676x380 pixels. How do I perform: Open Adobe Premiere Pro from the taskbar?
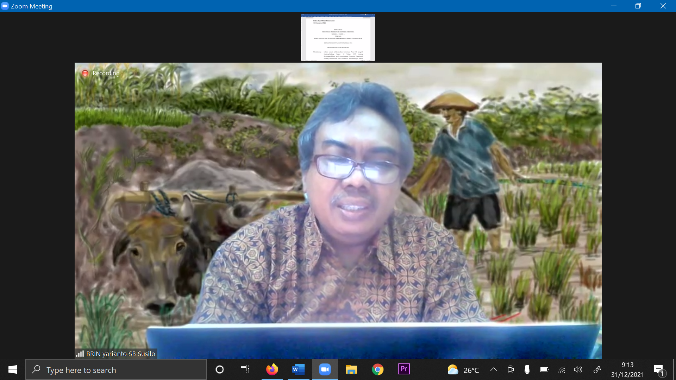(404, 369)
